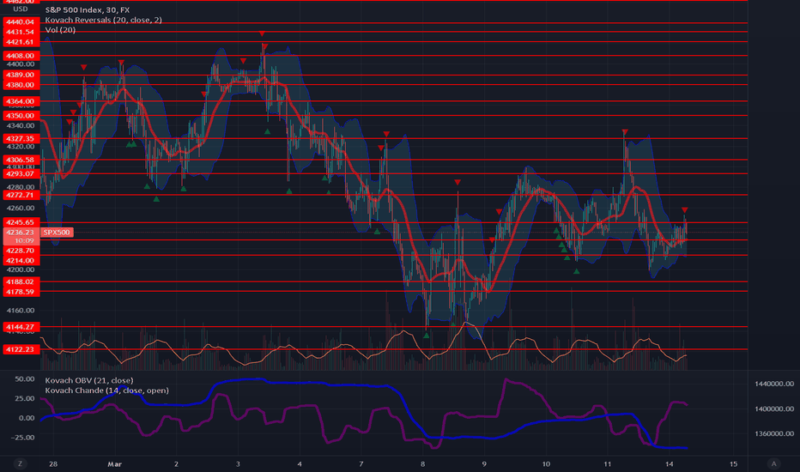The width and height of the screenshot is (800, 472).
Task: Click the 25.00 oscillator scale value
Action: [25, 398]
